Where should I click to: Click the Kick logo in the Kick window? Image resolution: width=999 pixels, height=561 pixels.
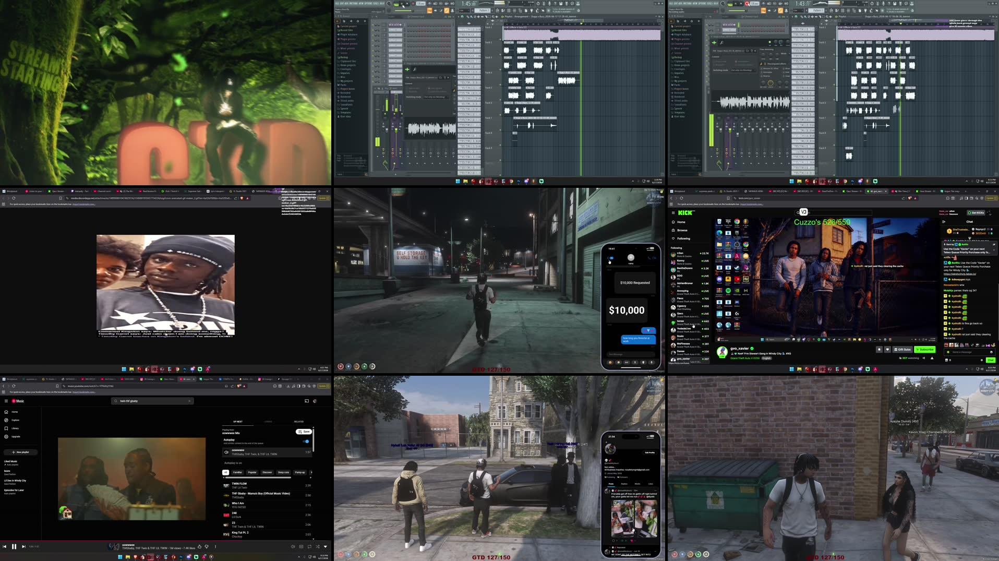[x=685, y=212]
